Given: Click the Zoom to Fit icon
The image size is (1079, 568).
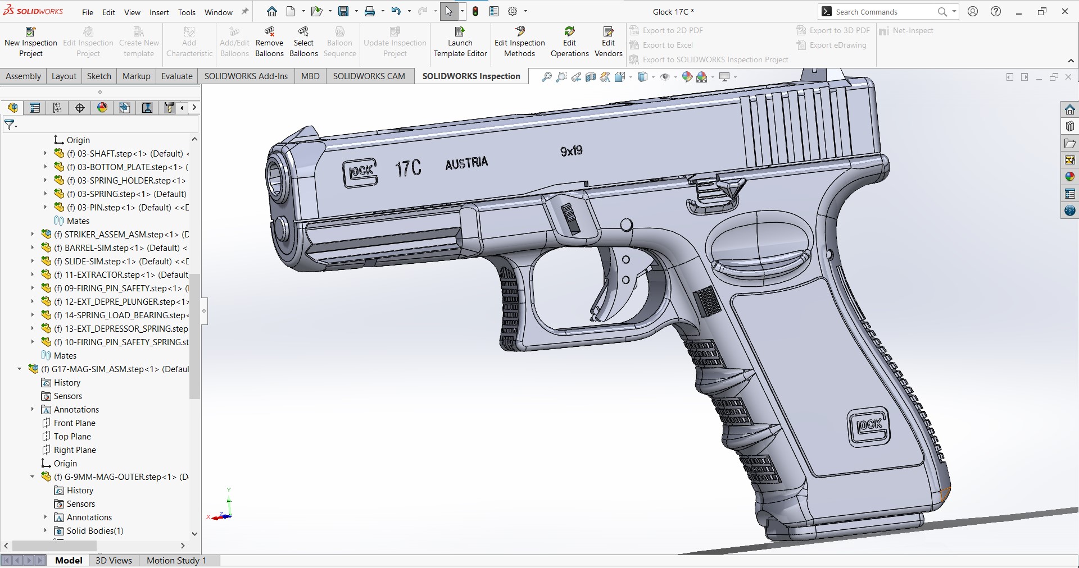Looking at the screenshot, I should click(546, 77).
